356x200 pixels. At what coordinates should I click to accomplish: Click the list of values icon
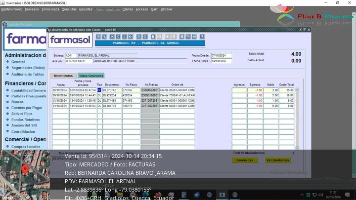pos(181,37)
